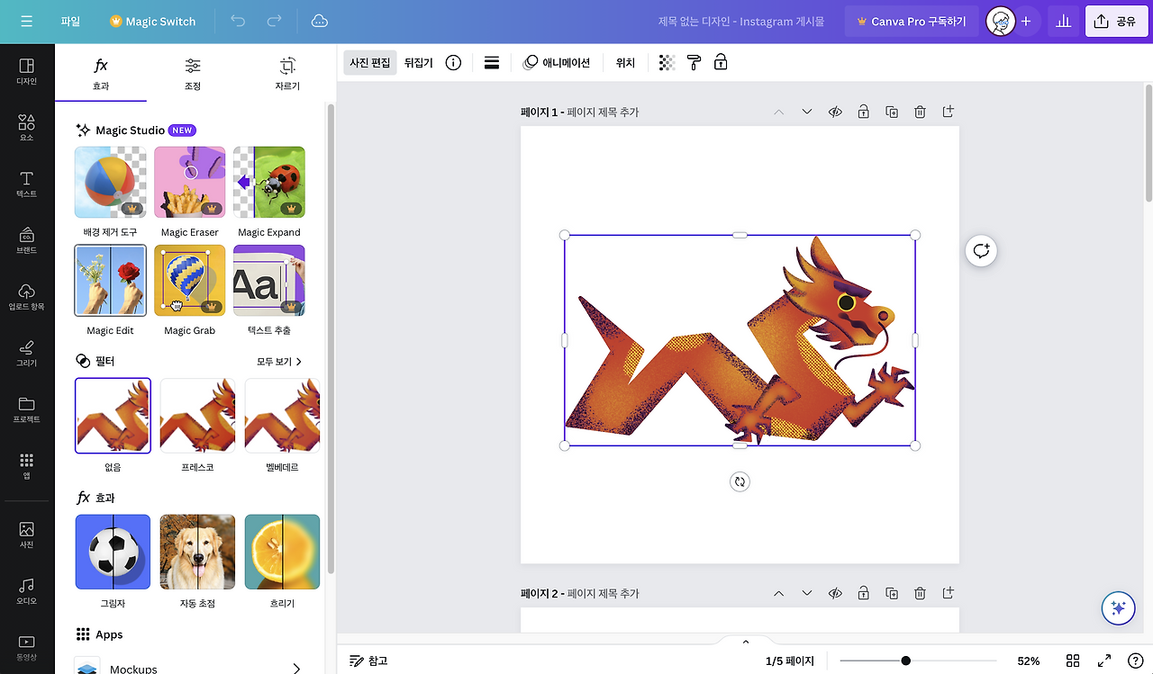This screenshot has width=1153, height=674.
Task: Toggle the lock icon for page 1
Action: [x=863, y=112]
